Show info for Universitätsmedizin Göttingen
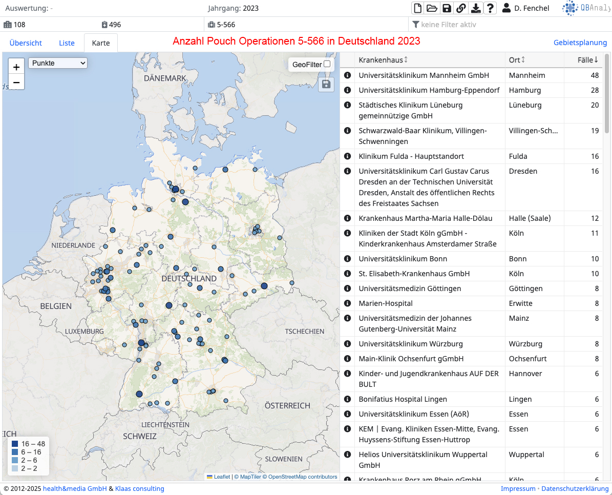Image resolution: width=612 pixels, height=495 pixels. [x=347, y=288]
